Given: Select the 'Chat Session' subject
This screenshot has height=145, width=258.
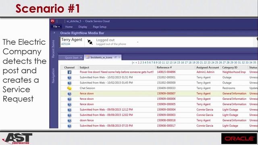Looking at the screenshot, I should click(x=87, y=88).
